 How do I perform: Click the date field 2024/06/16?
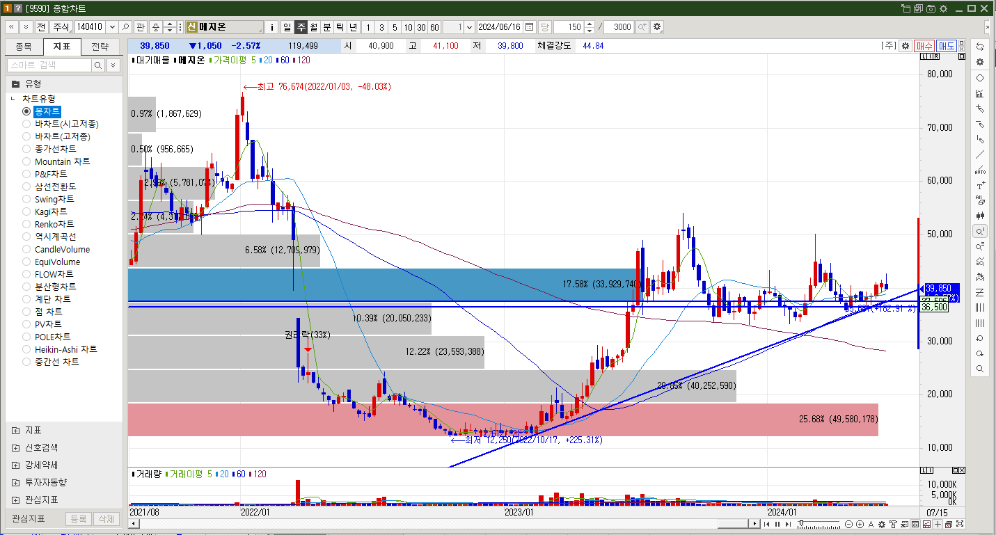point(499,26)
